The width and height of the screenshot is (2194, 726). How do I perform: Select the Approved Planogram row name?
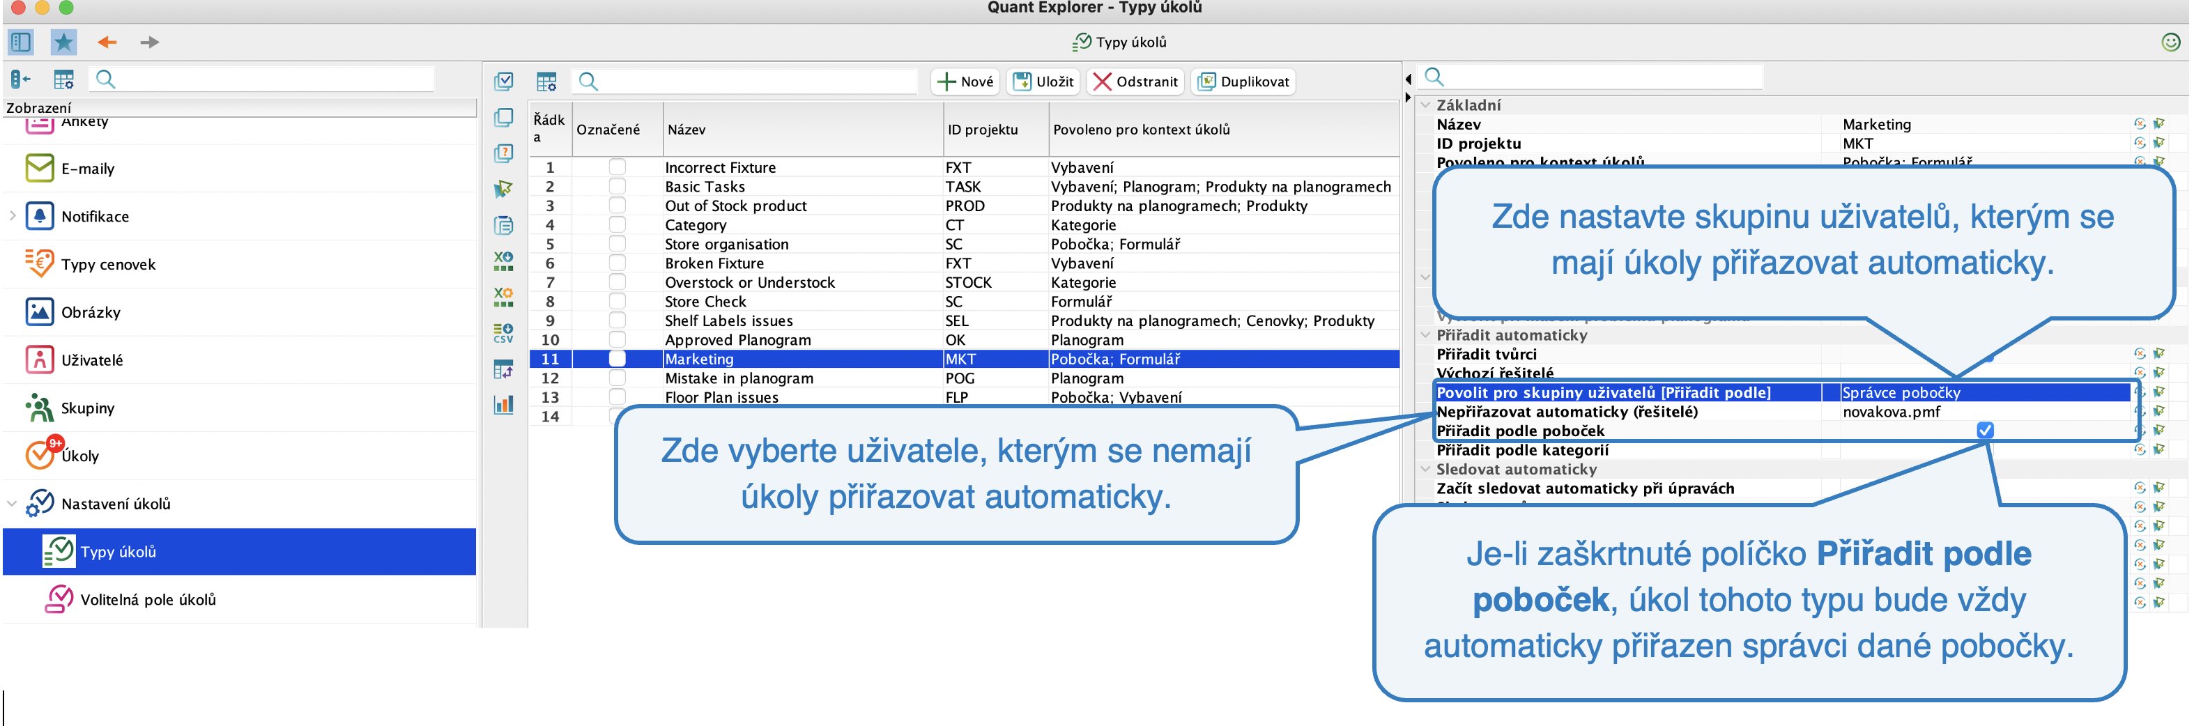coord(739,339)
